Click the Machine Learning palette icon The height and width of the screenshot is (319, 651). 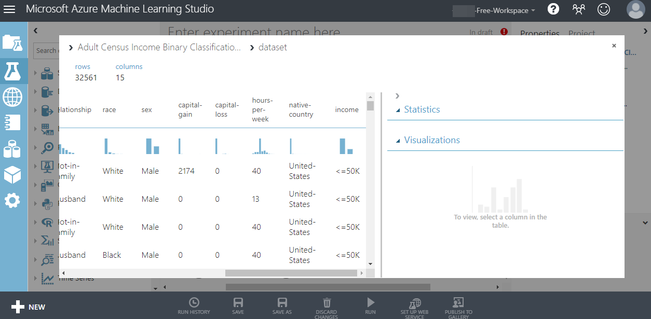click(47, 166)
